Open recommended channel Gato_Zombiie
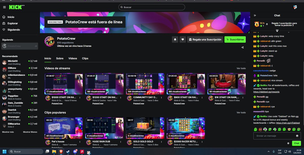Viewport: 304px width, 155px height. pyautogui.click(x=20, y=104)
